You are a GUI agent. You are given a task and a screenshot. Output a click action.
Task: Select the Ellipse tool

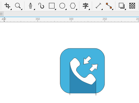62,6
